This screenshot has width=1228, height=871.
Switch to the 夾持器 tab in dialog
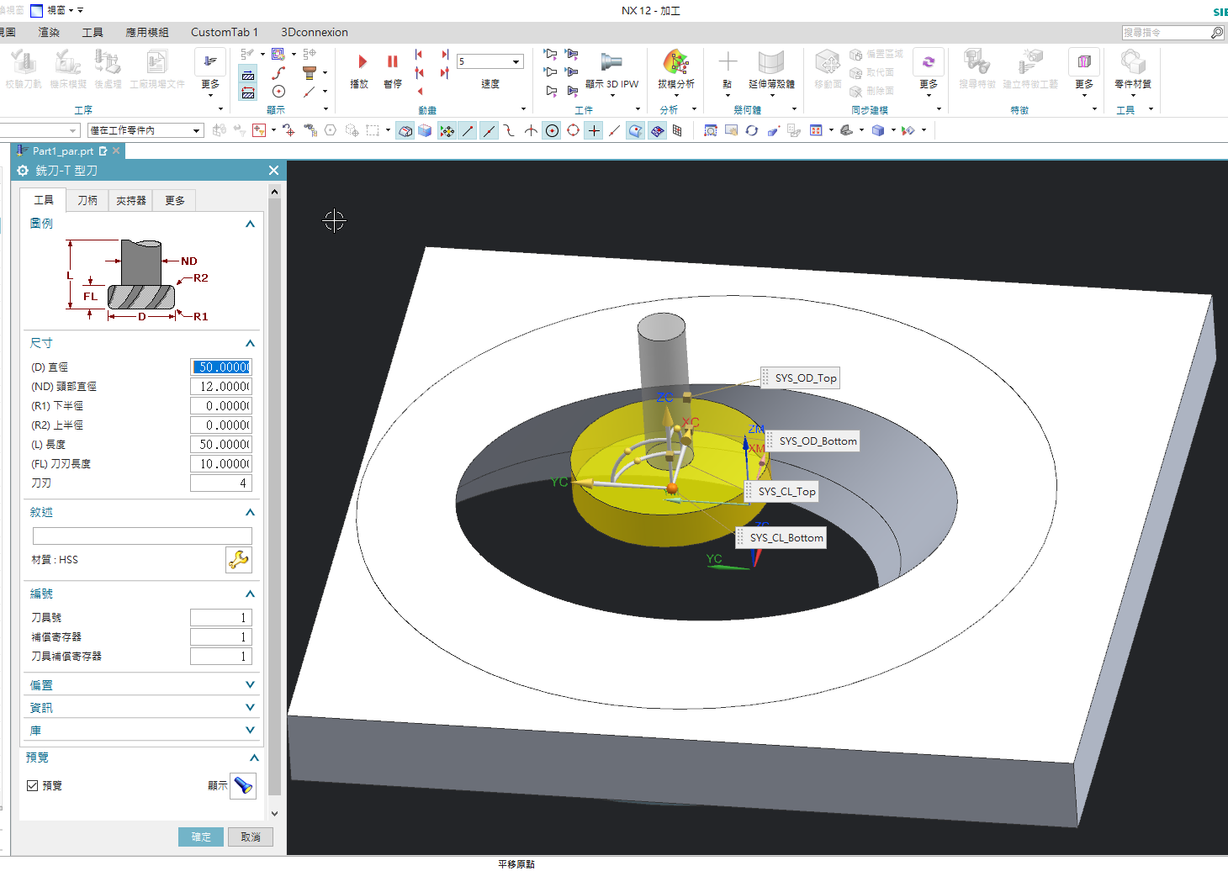[x=131, y=200]
